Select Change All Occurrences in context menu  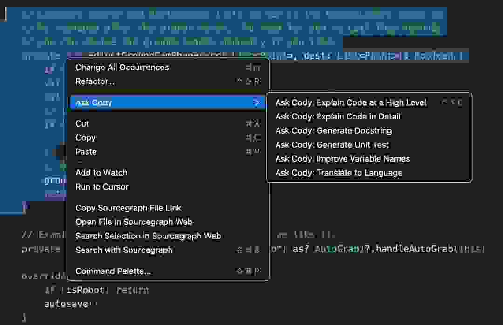coord(168,68)
